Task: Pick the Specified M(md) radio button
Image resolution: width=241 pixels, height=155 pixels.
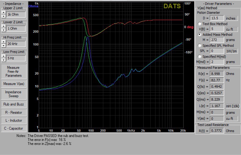Action: [x=200, y=56]
